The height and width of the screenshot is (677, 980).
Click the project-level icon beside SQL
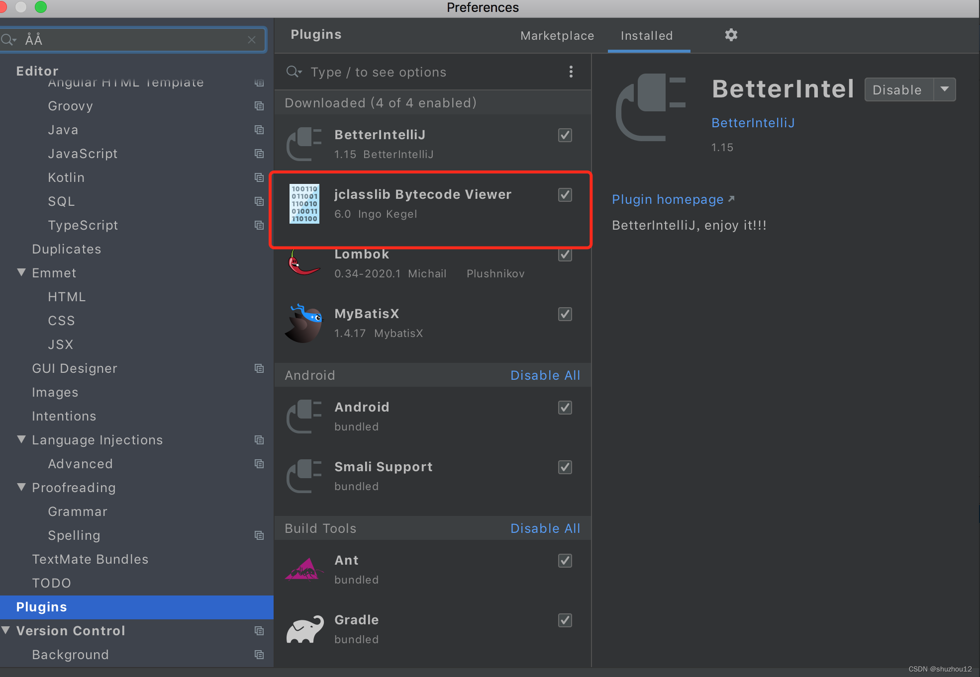(259, 201)
